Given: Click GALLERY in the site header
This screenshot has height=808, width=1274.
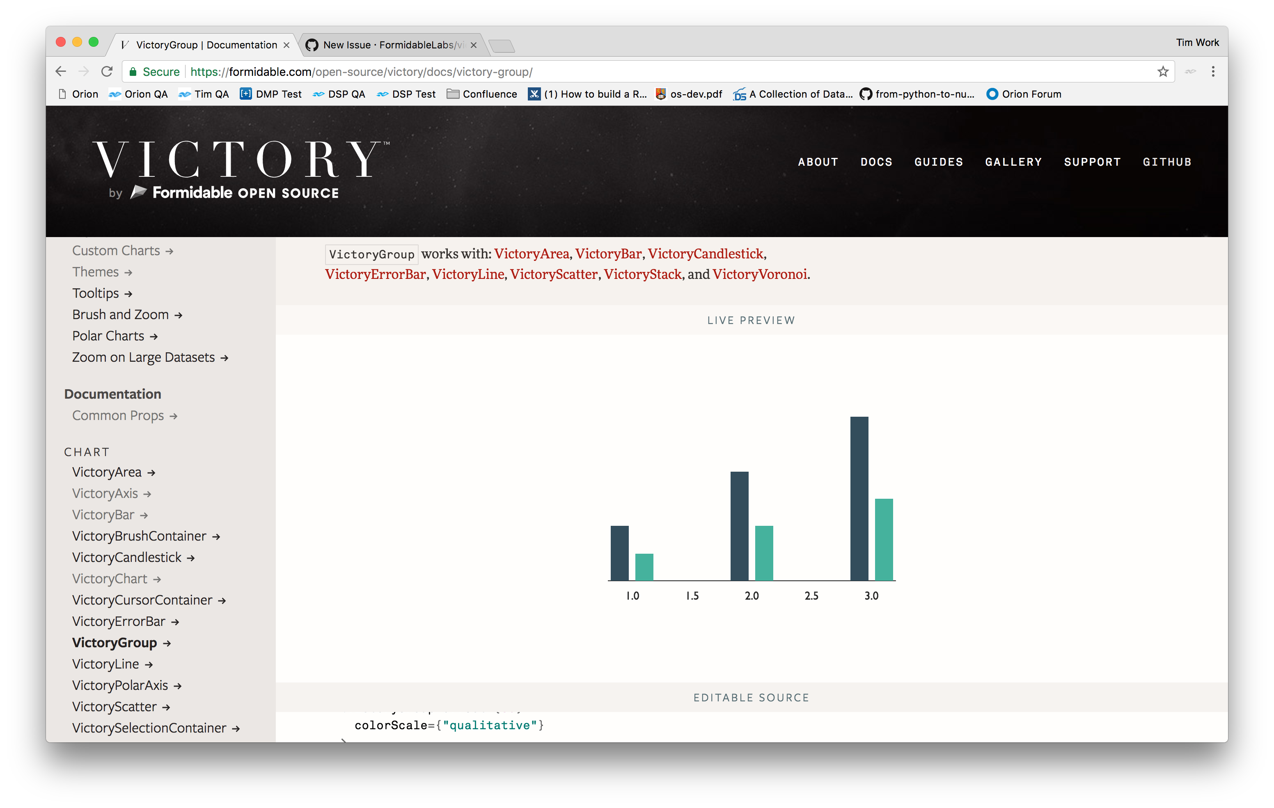Looking at the screenshot, I should 1014,162.
